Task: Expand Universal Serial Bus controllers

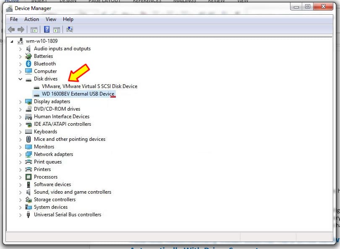Action: (x=20, y=215)
